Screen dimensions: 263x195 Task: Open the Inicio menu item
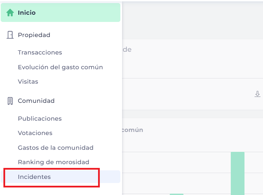click(x=61, y=13)
